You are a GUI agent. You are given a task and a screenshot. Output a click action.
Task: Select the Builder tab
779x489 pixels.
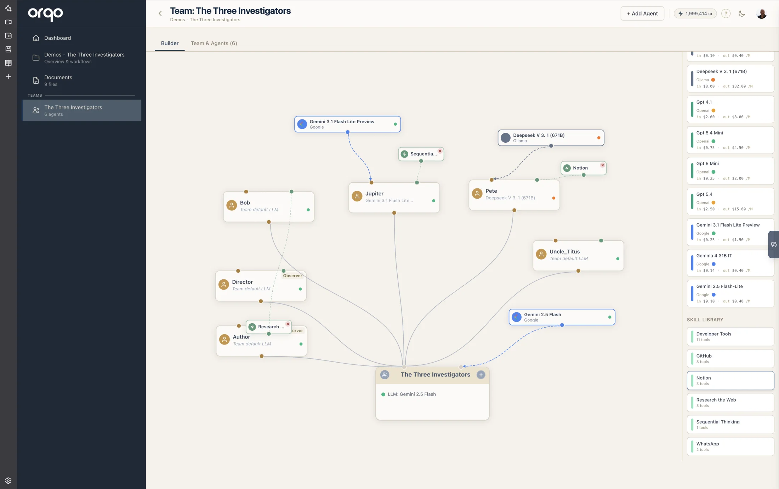(170, 43)
